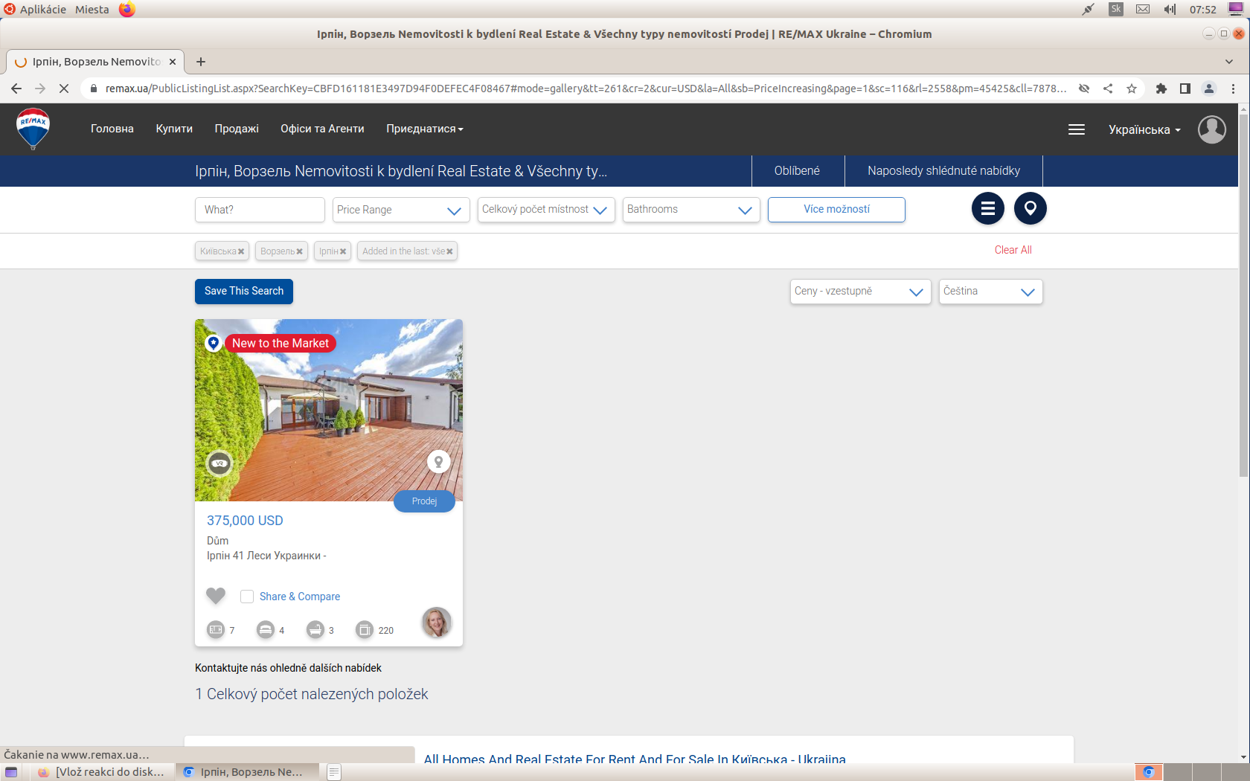The image size is (1250, 781).
Task: Click the Firefox launcher in top panel
Action: point(127,9)
